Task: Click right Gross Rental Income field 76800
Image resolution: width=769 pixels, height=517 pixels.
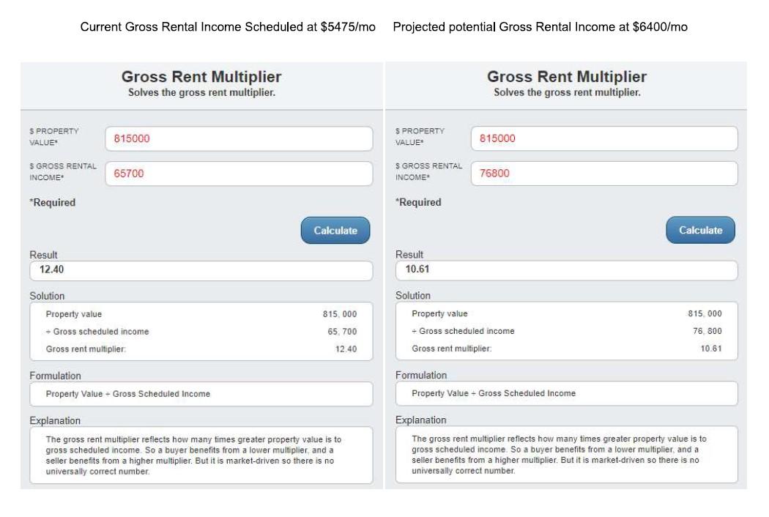Action: pyautogui.click(x=603, y=174)
